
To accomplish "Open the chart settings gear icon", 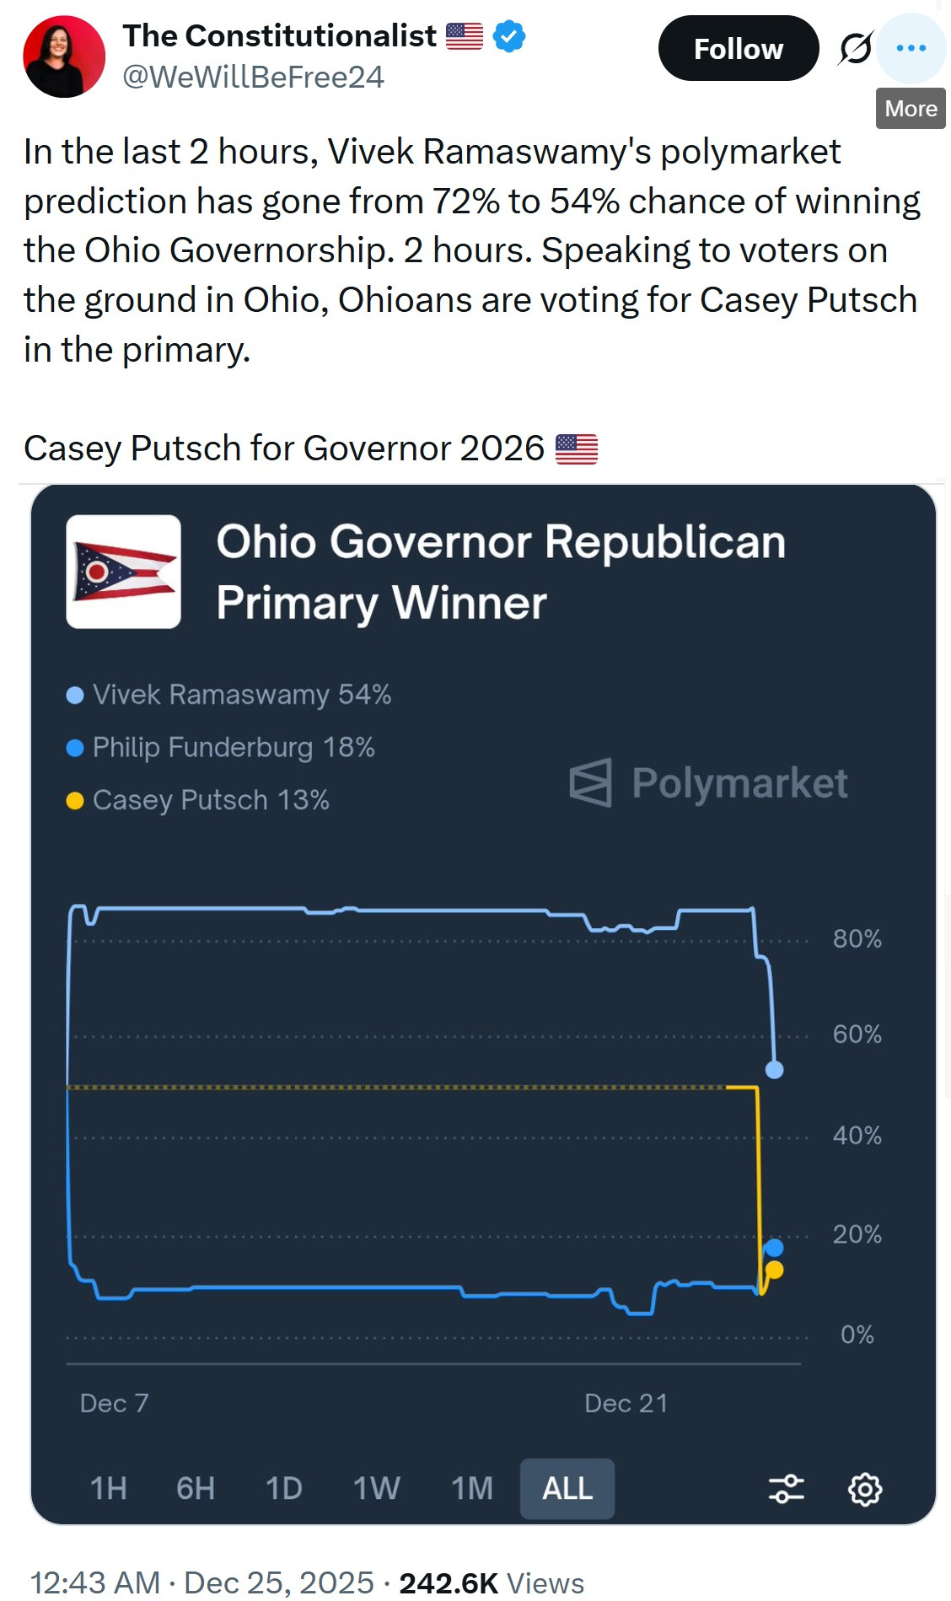I will click(864, 1489).
